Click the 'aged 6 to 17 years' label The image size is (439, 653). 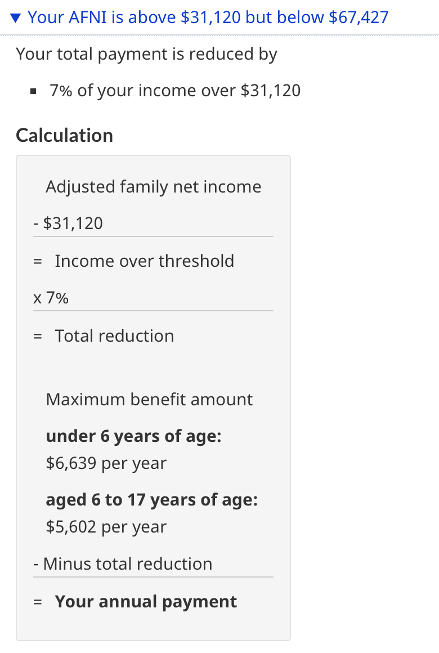151,500
